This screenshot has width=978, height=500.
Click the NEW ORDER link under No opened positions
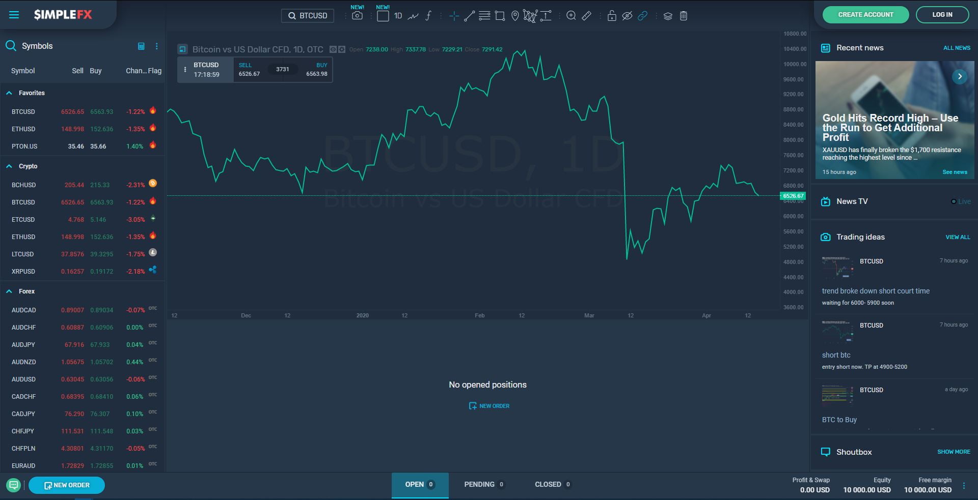coord(489,406)
